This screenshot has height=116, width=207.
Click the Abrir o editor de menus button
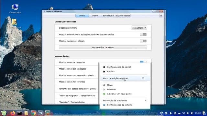click(103, 47)
